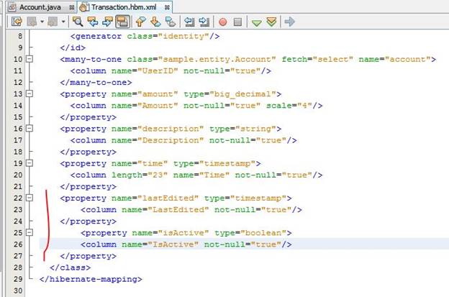Image resolution: width=449 pixels, height=297 pixels.
Task: Click the </many-to-one> closing tag
Action: coord(96,83)
